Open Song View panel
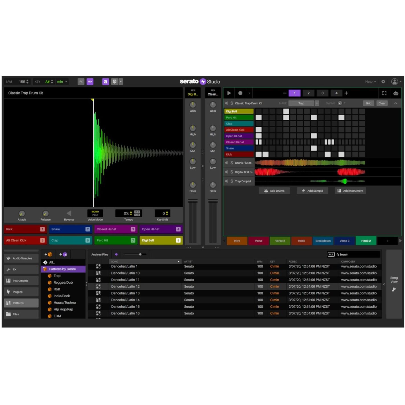The image size is (405, 405). [394, 284]
